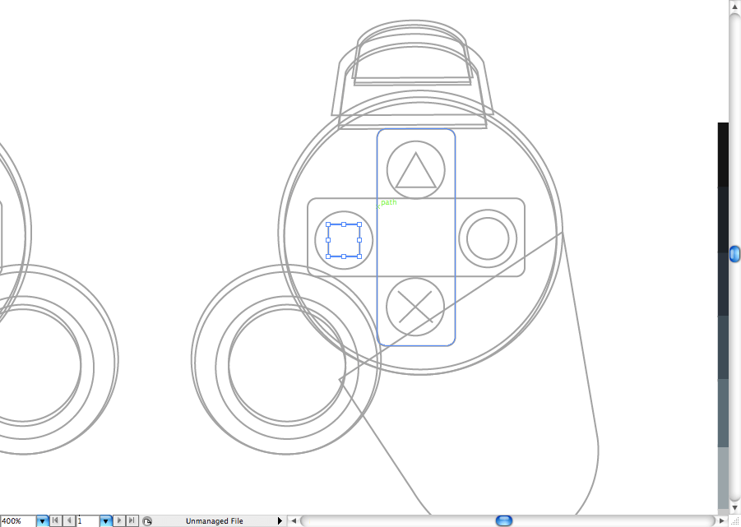Click the Unmanaged File status text
741x527 pixels.
point(214,521)
